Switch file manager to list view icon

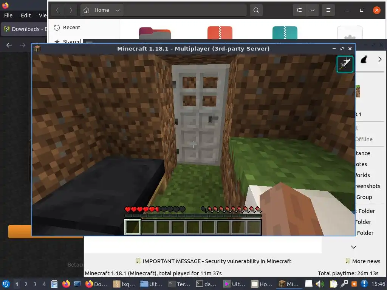tap(299, 10)
